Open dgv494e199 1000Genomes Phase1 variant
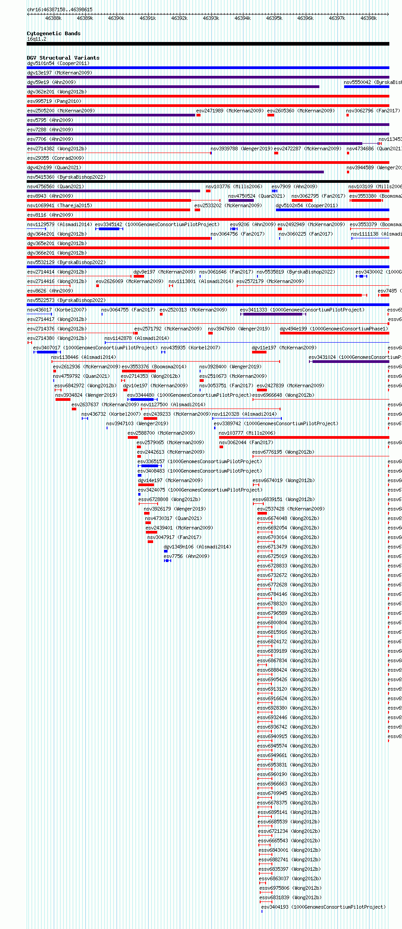This screenshot has width=402, height=929. (334, 329)
